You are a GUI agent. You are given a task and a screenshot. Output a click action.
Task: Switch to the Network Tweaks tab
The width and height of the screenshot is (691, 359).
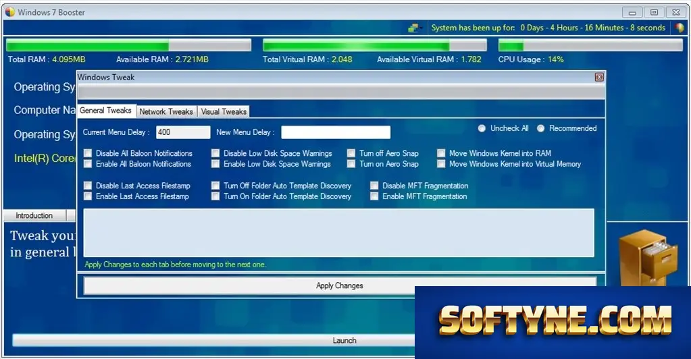click(166, 111)
